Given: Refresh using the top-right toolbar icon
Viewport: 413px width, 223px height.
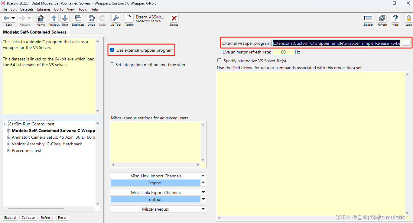Looking at the screenshot, I should [382, 18].
